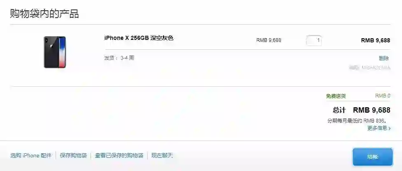
Task: Click the 总计 grand total amount
Action: pyautogui.click(x=372, y=110)
